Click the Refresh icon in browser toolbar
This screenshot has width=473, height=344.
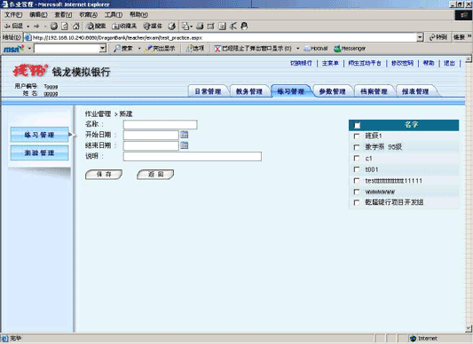click(x=65, y=27)
